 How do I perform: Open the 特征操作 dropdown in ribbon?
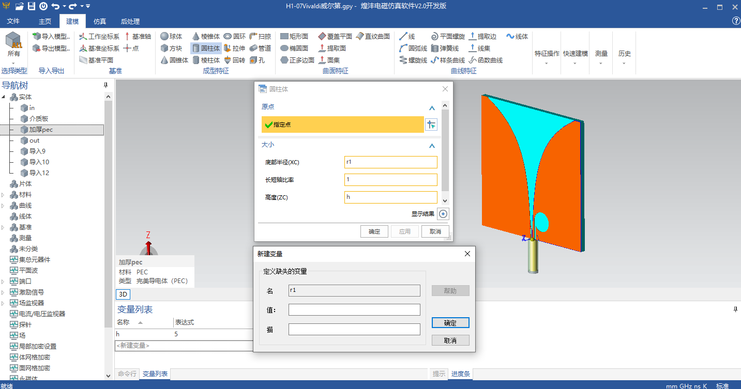(x=547, y=57)
